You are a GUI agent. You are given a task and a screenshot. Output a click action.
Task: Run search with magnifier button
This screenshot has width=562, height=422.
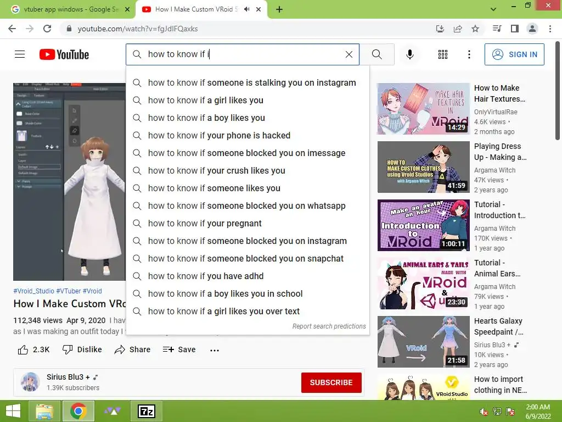tap(376, 54)
